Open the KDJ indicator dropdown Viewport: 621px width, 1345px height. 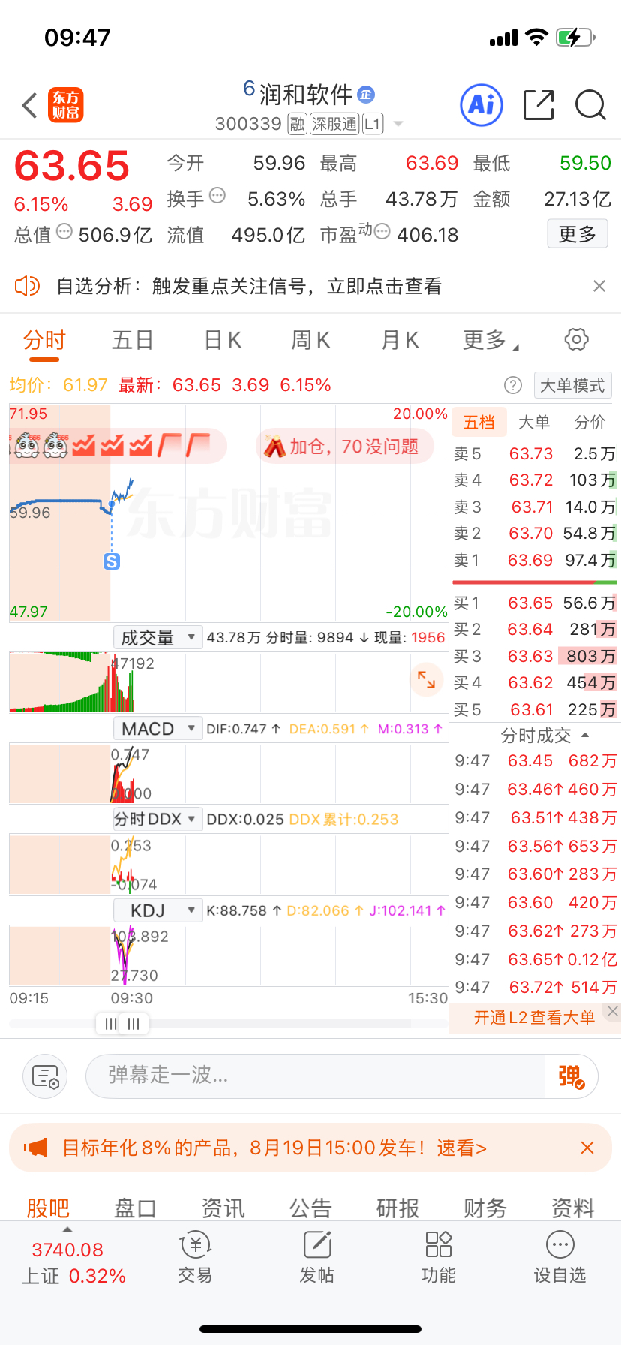click(157, 910)
